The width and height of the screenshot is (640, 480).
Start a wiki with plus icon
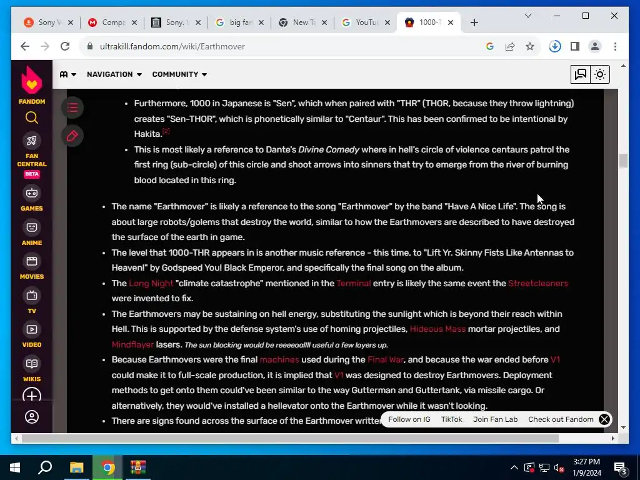tap(32, 396)
